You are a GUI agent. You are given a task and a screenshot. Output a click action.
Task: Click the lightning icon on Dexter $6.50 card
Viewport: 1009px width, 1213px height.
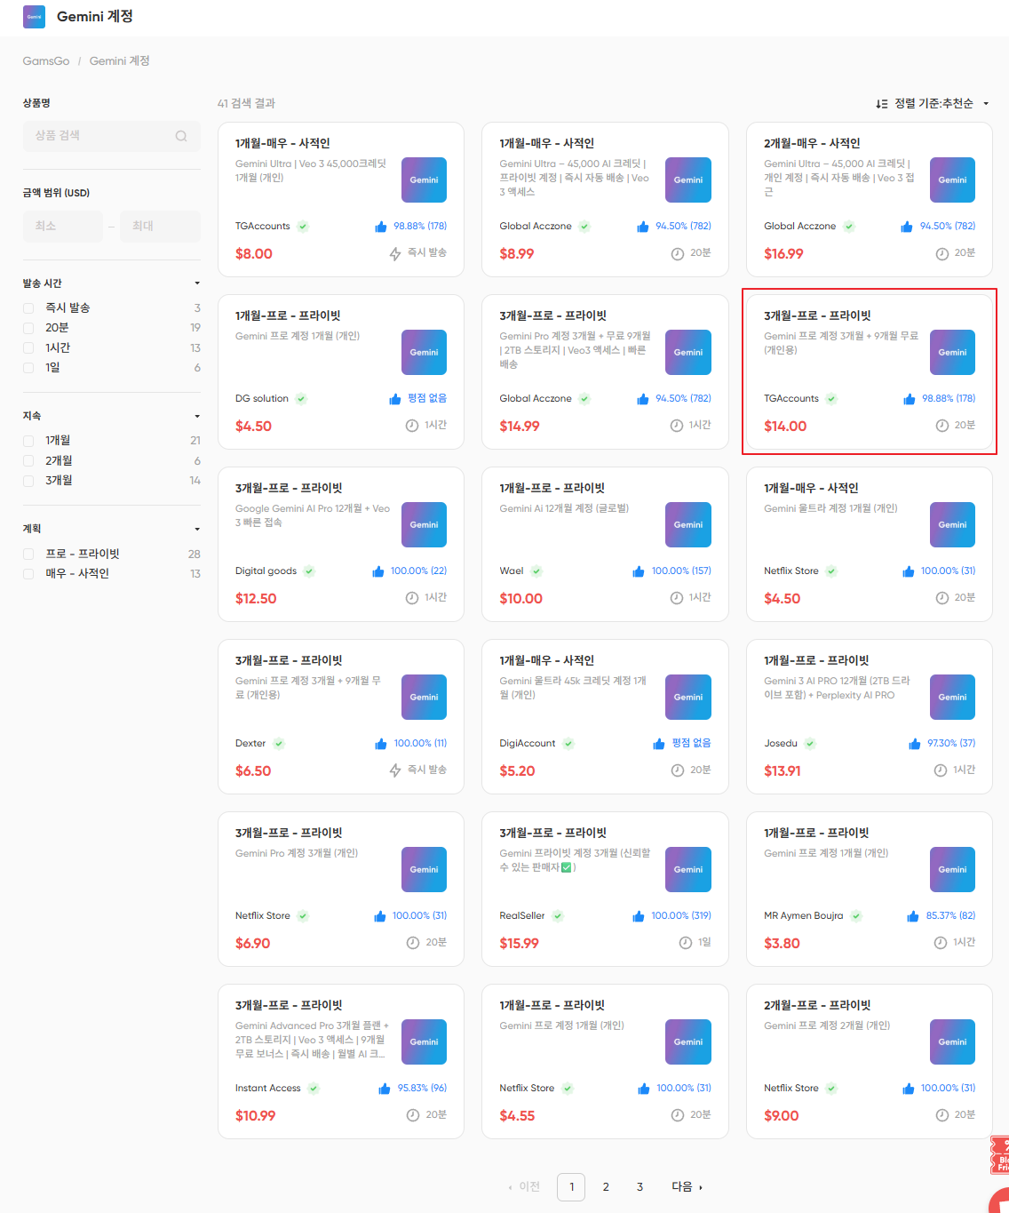pyautogui.click(x=395, y=770)
